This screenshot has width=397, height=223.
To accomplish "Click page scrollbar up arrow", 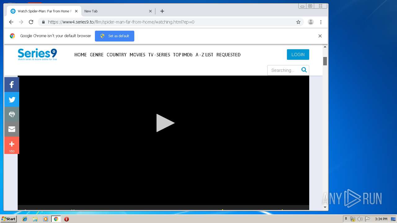I will (x=325, y=47).
